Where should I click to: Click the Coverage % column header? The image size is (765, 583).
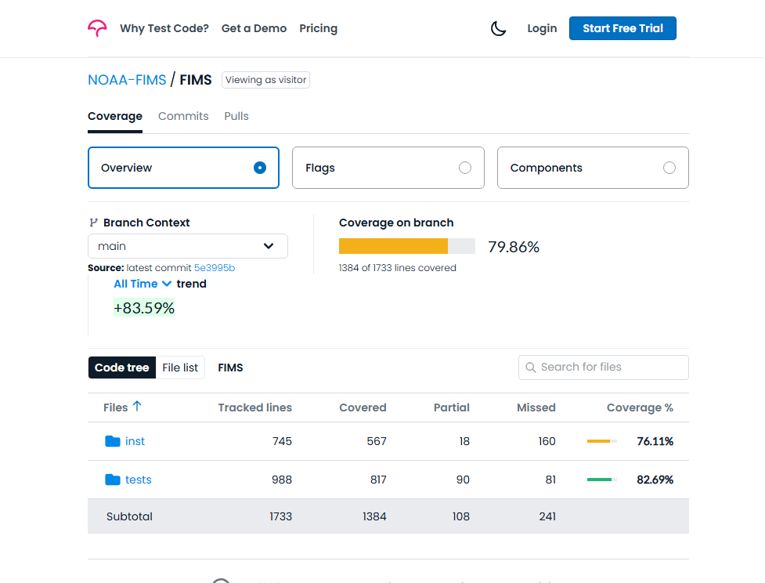coord(640,407)
